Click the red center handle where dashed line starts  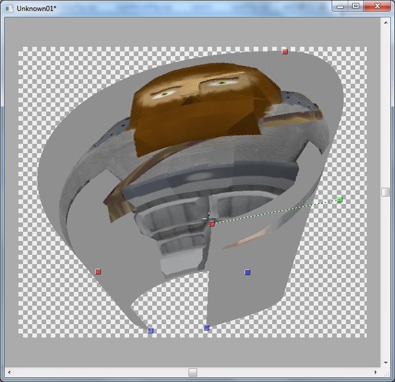tap(212, 224)
